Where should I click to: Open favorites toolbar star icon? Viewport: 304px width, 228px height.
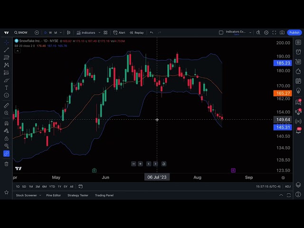tap(6, 192)
